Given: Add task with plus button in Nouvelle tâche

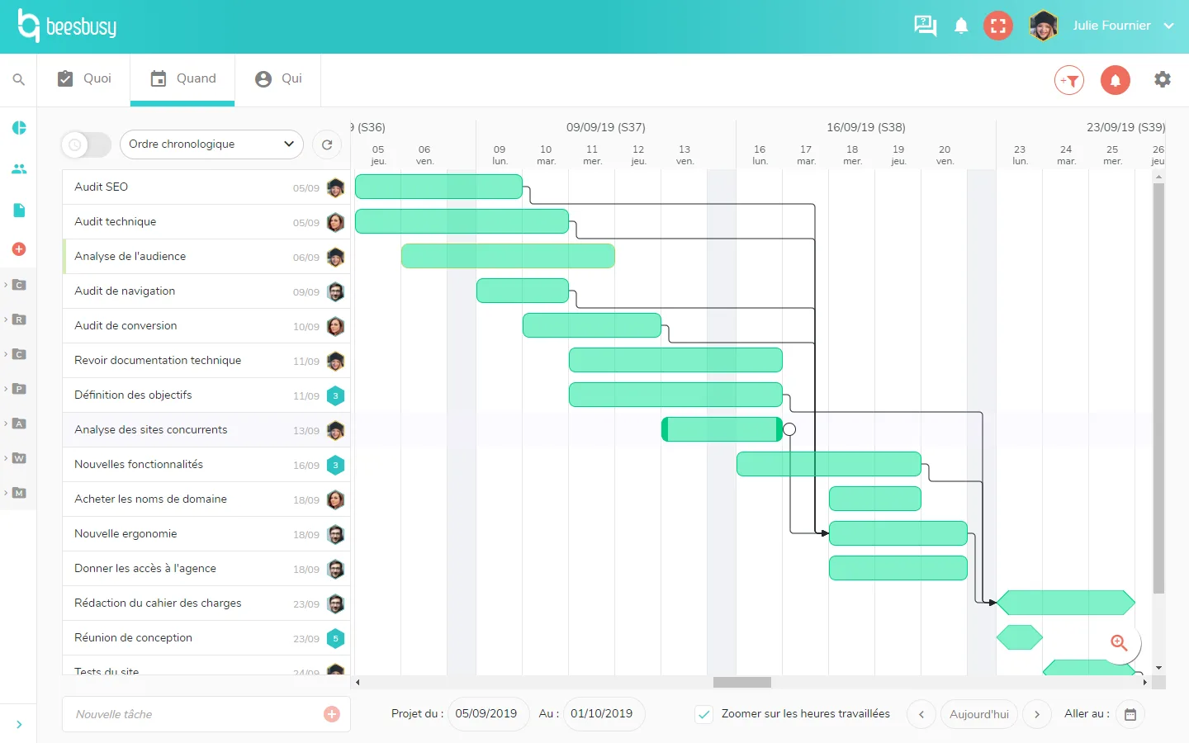Looking at the screenshot, I should pyautogui.click(x=332, y=714).
